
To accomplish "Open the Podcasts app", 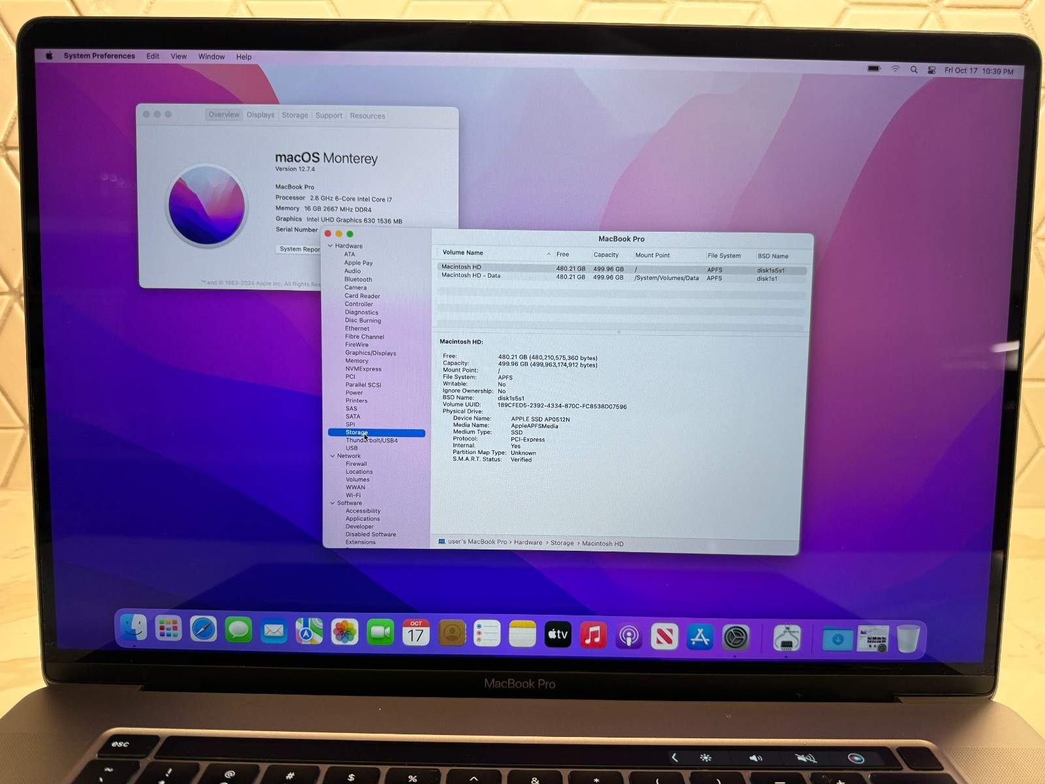I will tap(629, 636).
